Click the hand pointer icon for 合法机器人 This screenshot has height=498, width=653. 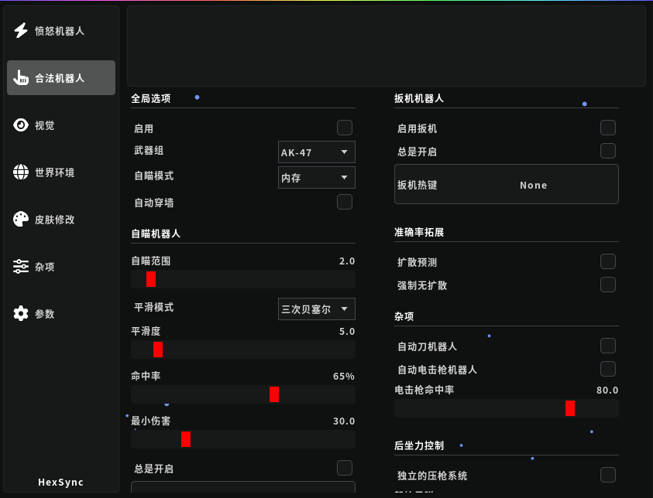(x=21, y=78)
